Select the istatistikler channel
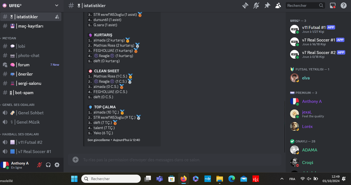 pos(31,17)
